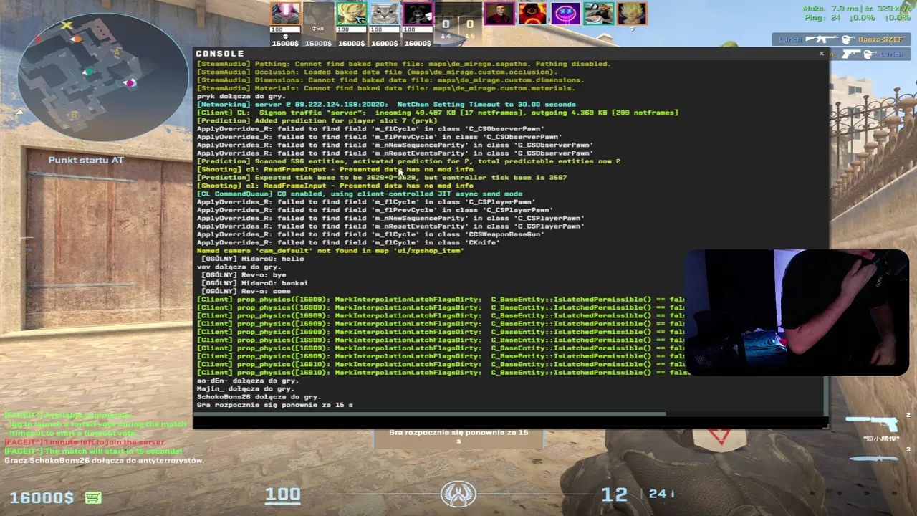Click the chat line about SchokoBons26 joining antyterrorystów
Viewport: 917px width, 516px height.
[x=104, y=461]
